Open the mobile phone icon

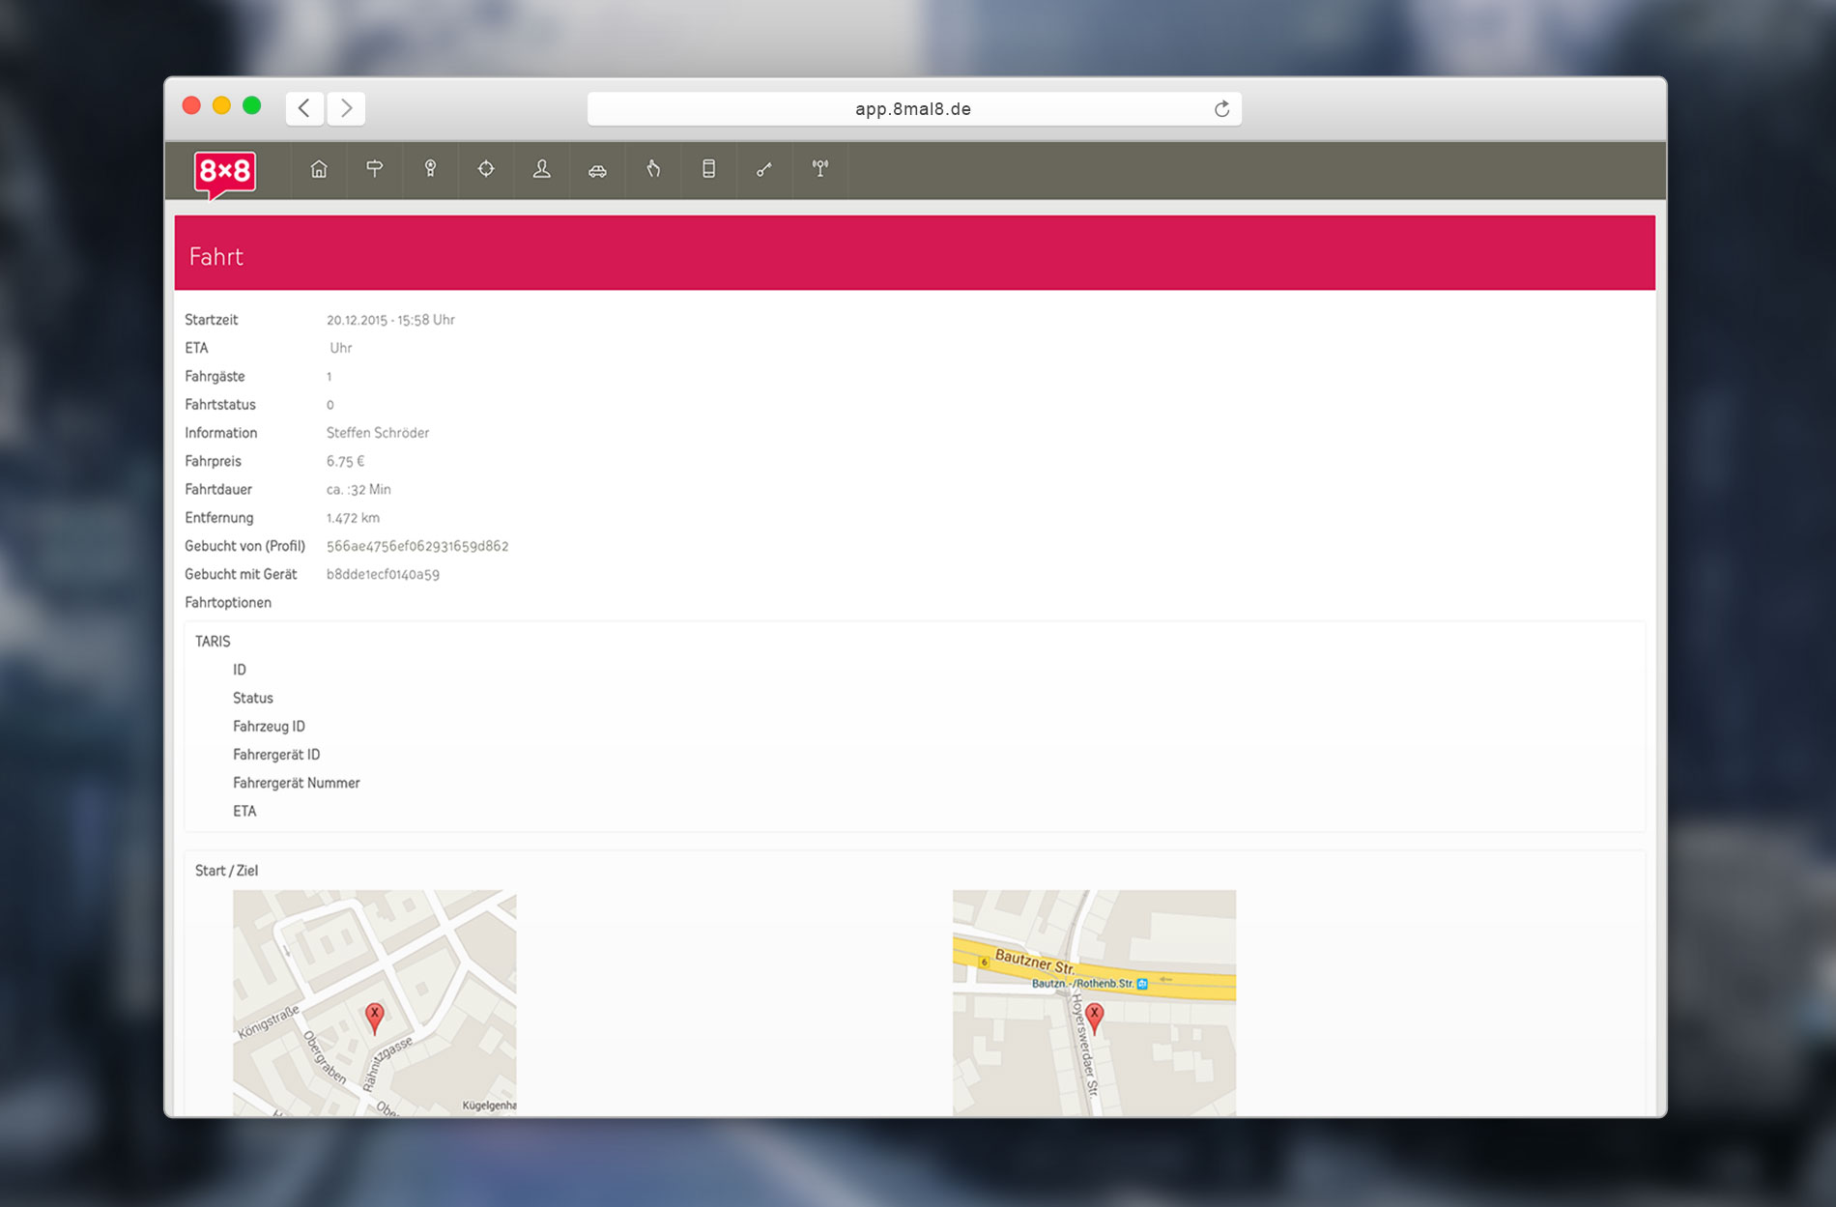coord(708,169)
